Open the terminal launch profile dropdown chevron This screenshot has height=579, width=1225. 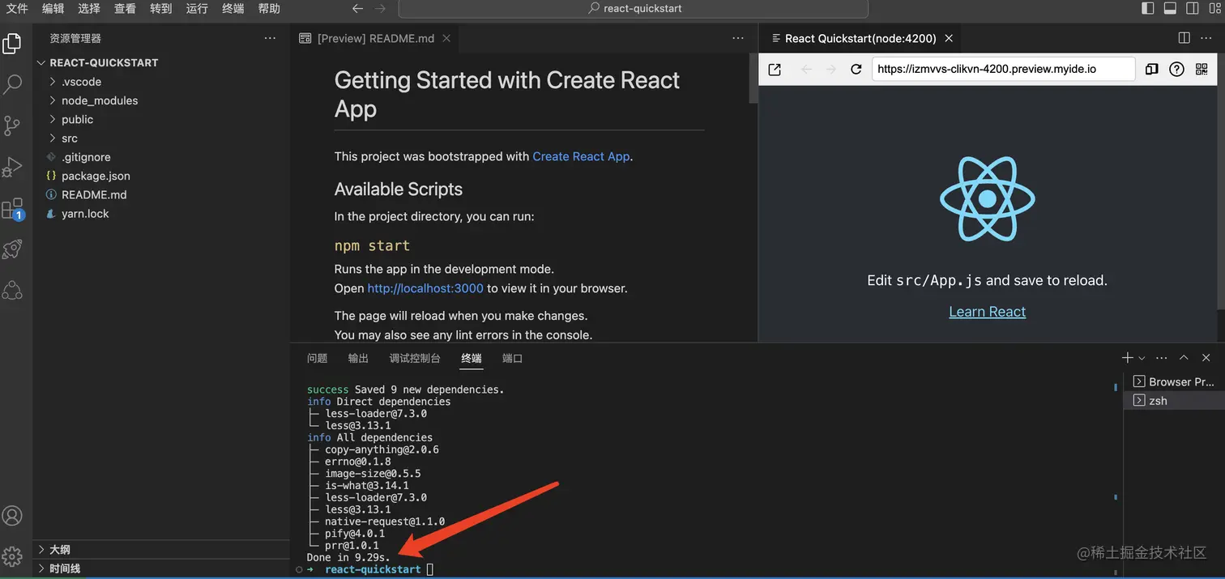1142,358
